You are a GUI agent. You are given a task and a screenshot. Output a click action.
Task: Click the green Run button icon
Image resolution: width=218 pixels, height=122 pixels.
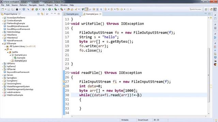[49, 9]
